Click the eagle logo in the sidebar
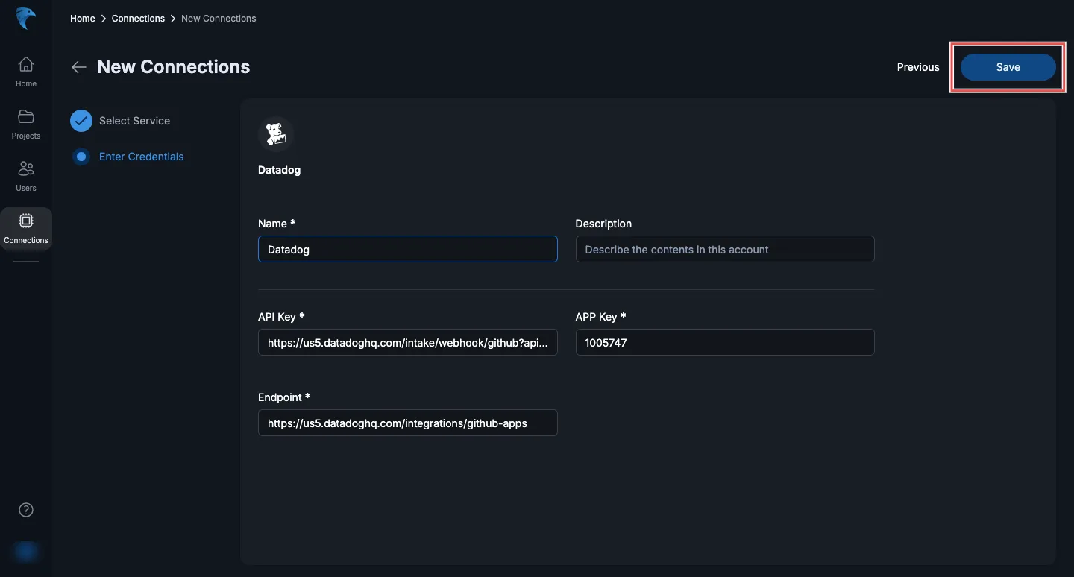Screen dimensions: 1074x577 coord(26,19)
